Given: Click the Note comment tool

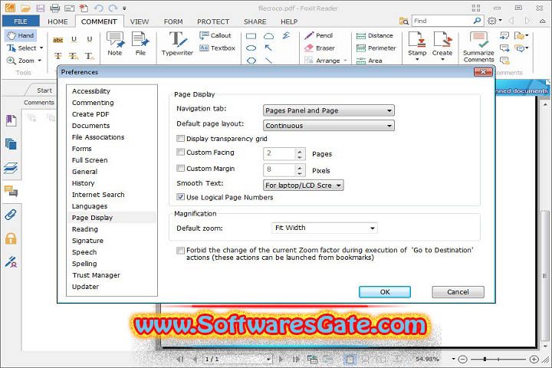Looking at the screenshot, I should (115, 44).
